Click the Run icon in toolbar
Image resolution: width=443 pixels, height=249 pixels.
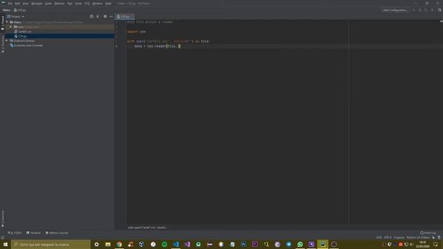(x=414, y=10)
